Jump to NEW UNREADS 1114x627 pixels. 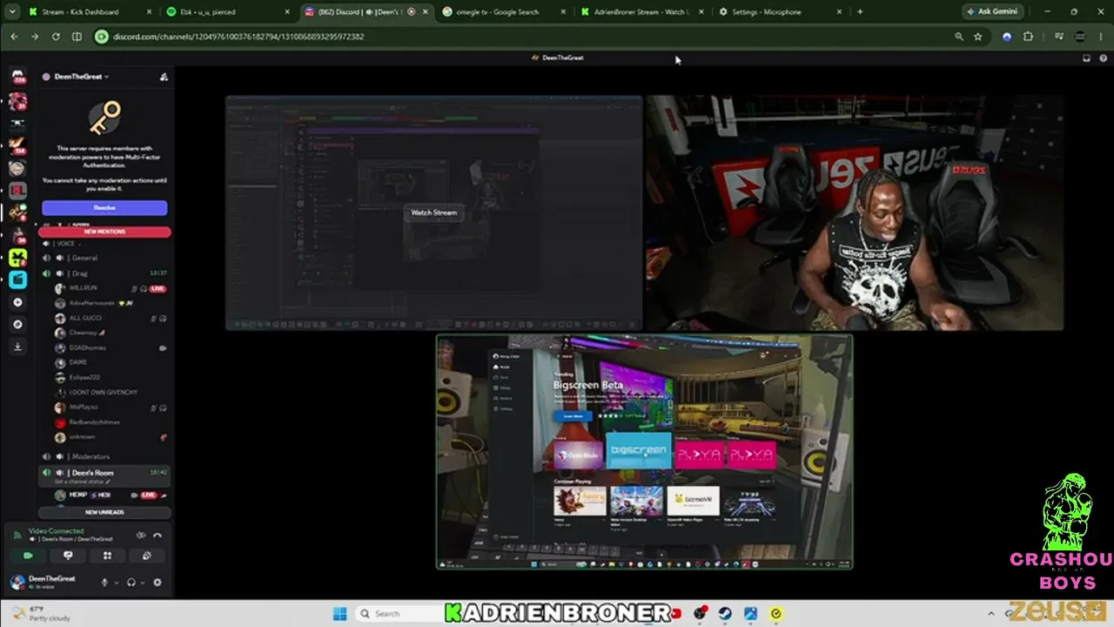click(104, 512)
